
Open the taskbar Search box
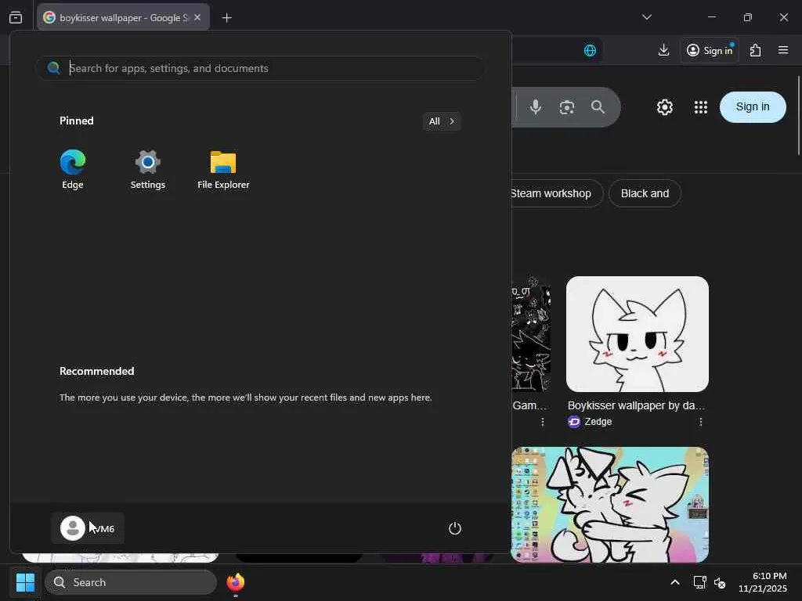pos(131,582)
